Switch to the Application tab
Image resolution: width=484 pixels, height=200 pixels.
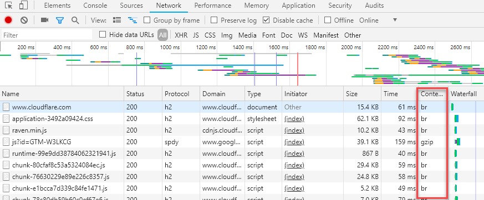click(298, 6)
